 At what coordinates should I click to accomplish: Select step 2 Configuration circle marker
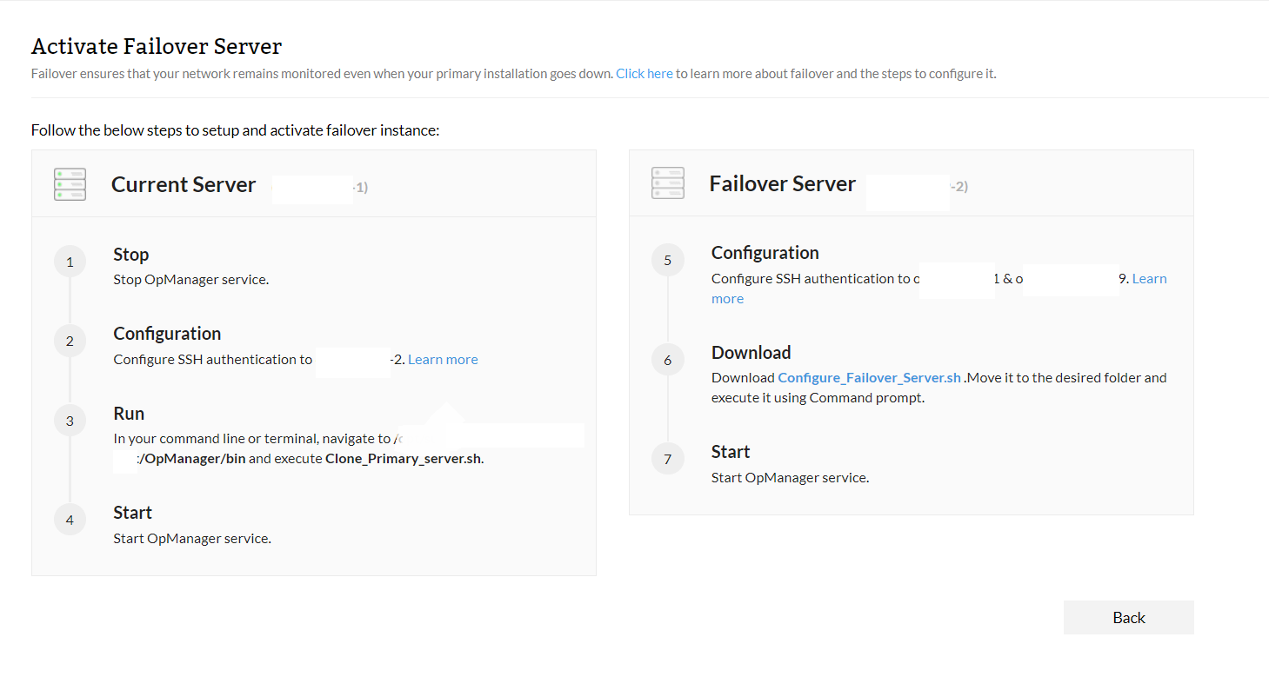tap(70, 341)
